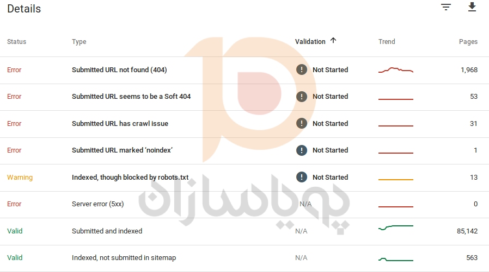Click the Validation sort arrow
Screen dimensions: 489x272
(x=333, y=41)
